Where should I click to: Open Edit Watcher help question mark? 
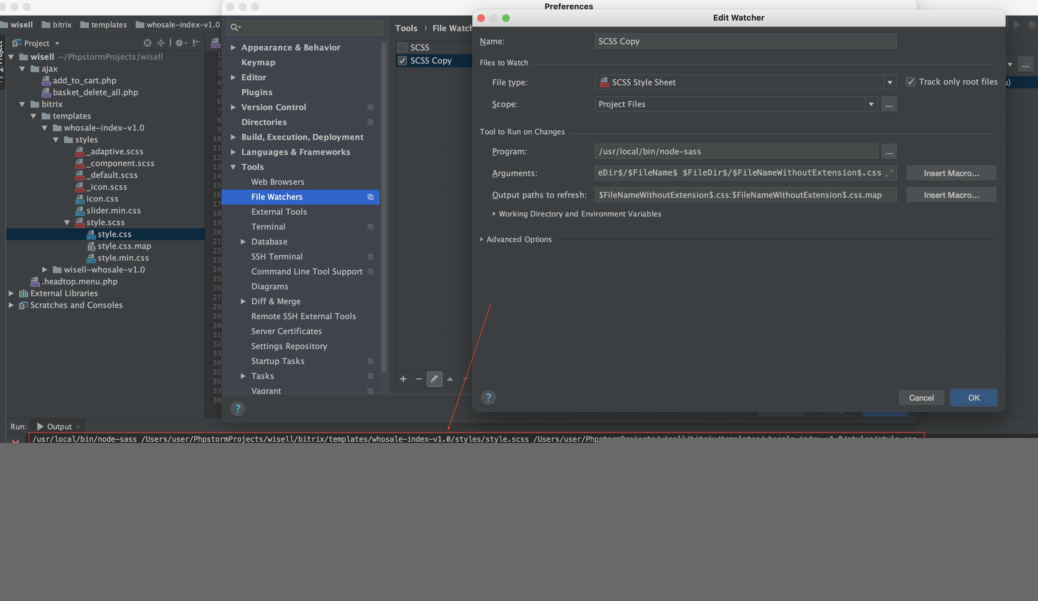pos(488,398)
